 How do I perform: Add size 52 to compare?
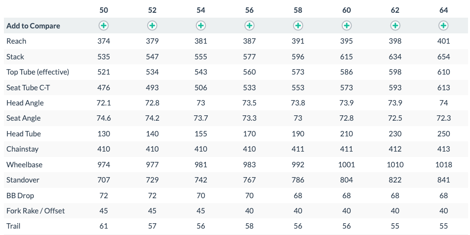click(152, 26)
